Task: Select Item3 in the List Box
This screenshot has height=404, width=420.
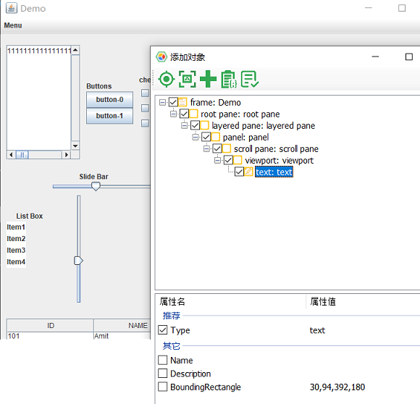Action: [16, 250]
